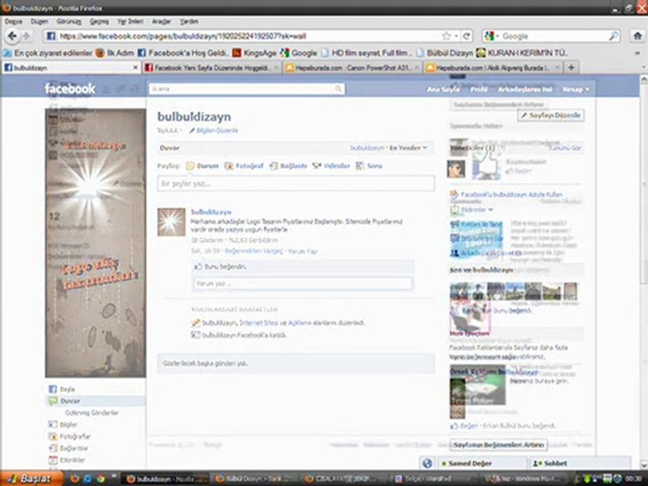Click in Facebook search field
This screenshot has height=486, width=648.
tap(246, 88)
